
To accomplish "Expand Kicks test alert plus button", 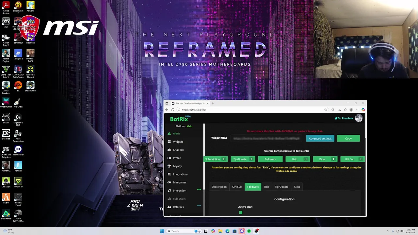I will point(333,159).
